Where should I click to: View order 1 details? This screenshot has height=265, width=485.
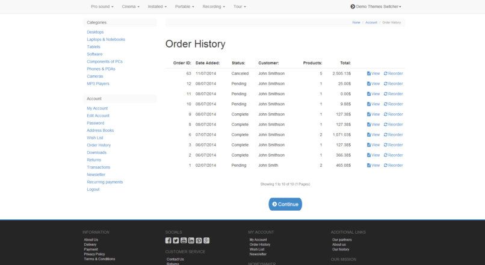tap(373, 165)
